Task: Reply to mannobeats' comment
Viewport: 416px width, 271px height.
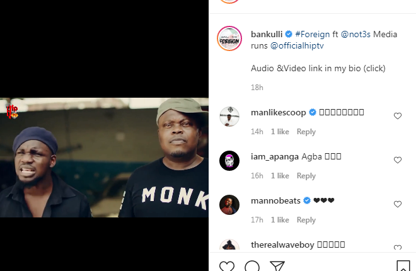Action: point(306,220)
